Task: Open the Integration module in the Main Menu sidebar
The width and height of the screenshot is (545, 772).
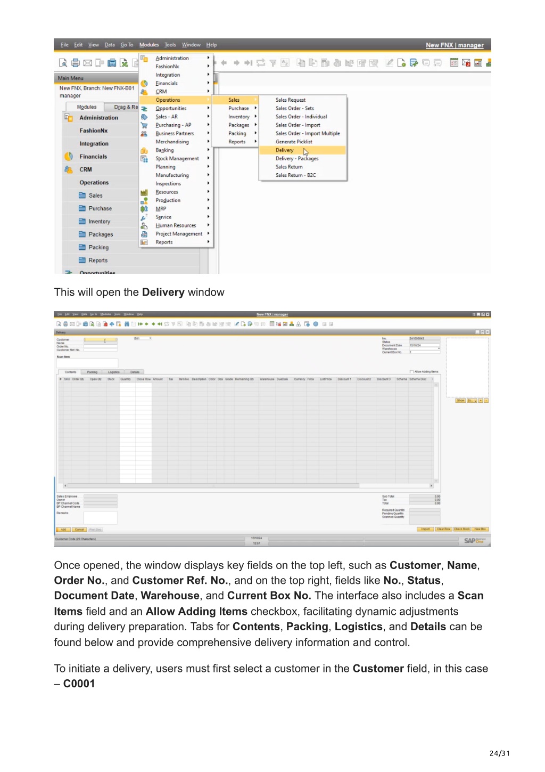Action: tap(94, 144)
